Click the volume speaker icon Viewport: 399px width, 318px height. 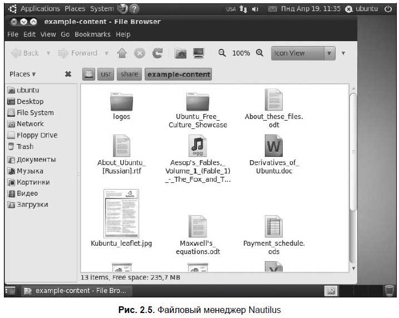tap(255, 9)
